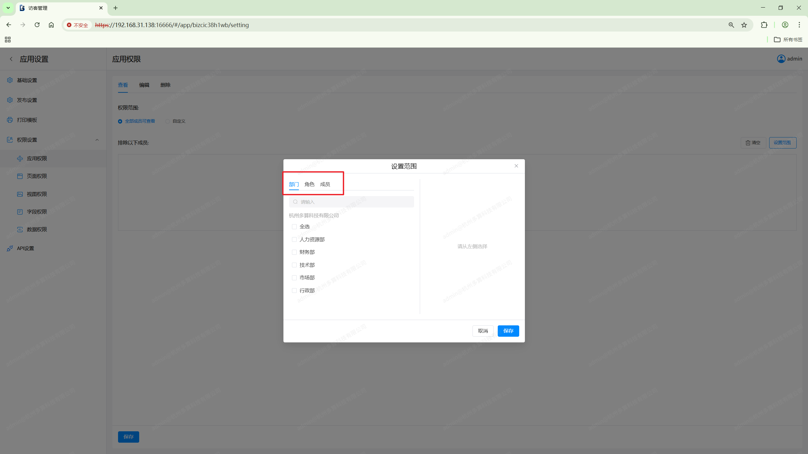Click the browser zoom magnifier icon

731,25
